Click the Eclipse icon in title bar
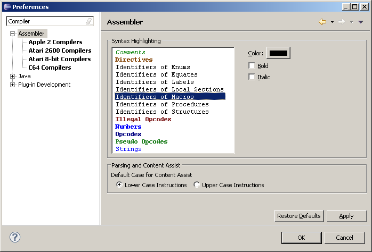Image resolution: width=372 pixels, height=252 pixels. click(7, 7)
